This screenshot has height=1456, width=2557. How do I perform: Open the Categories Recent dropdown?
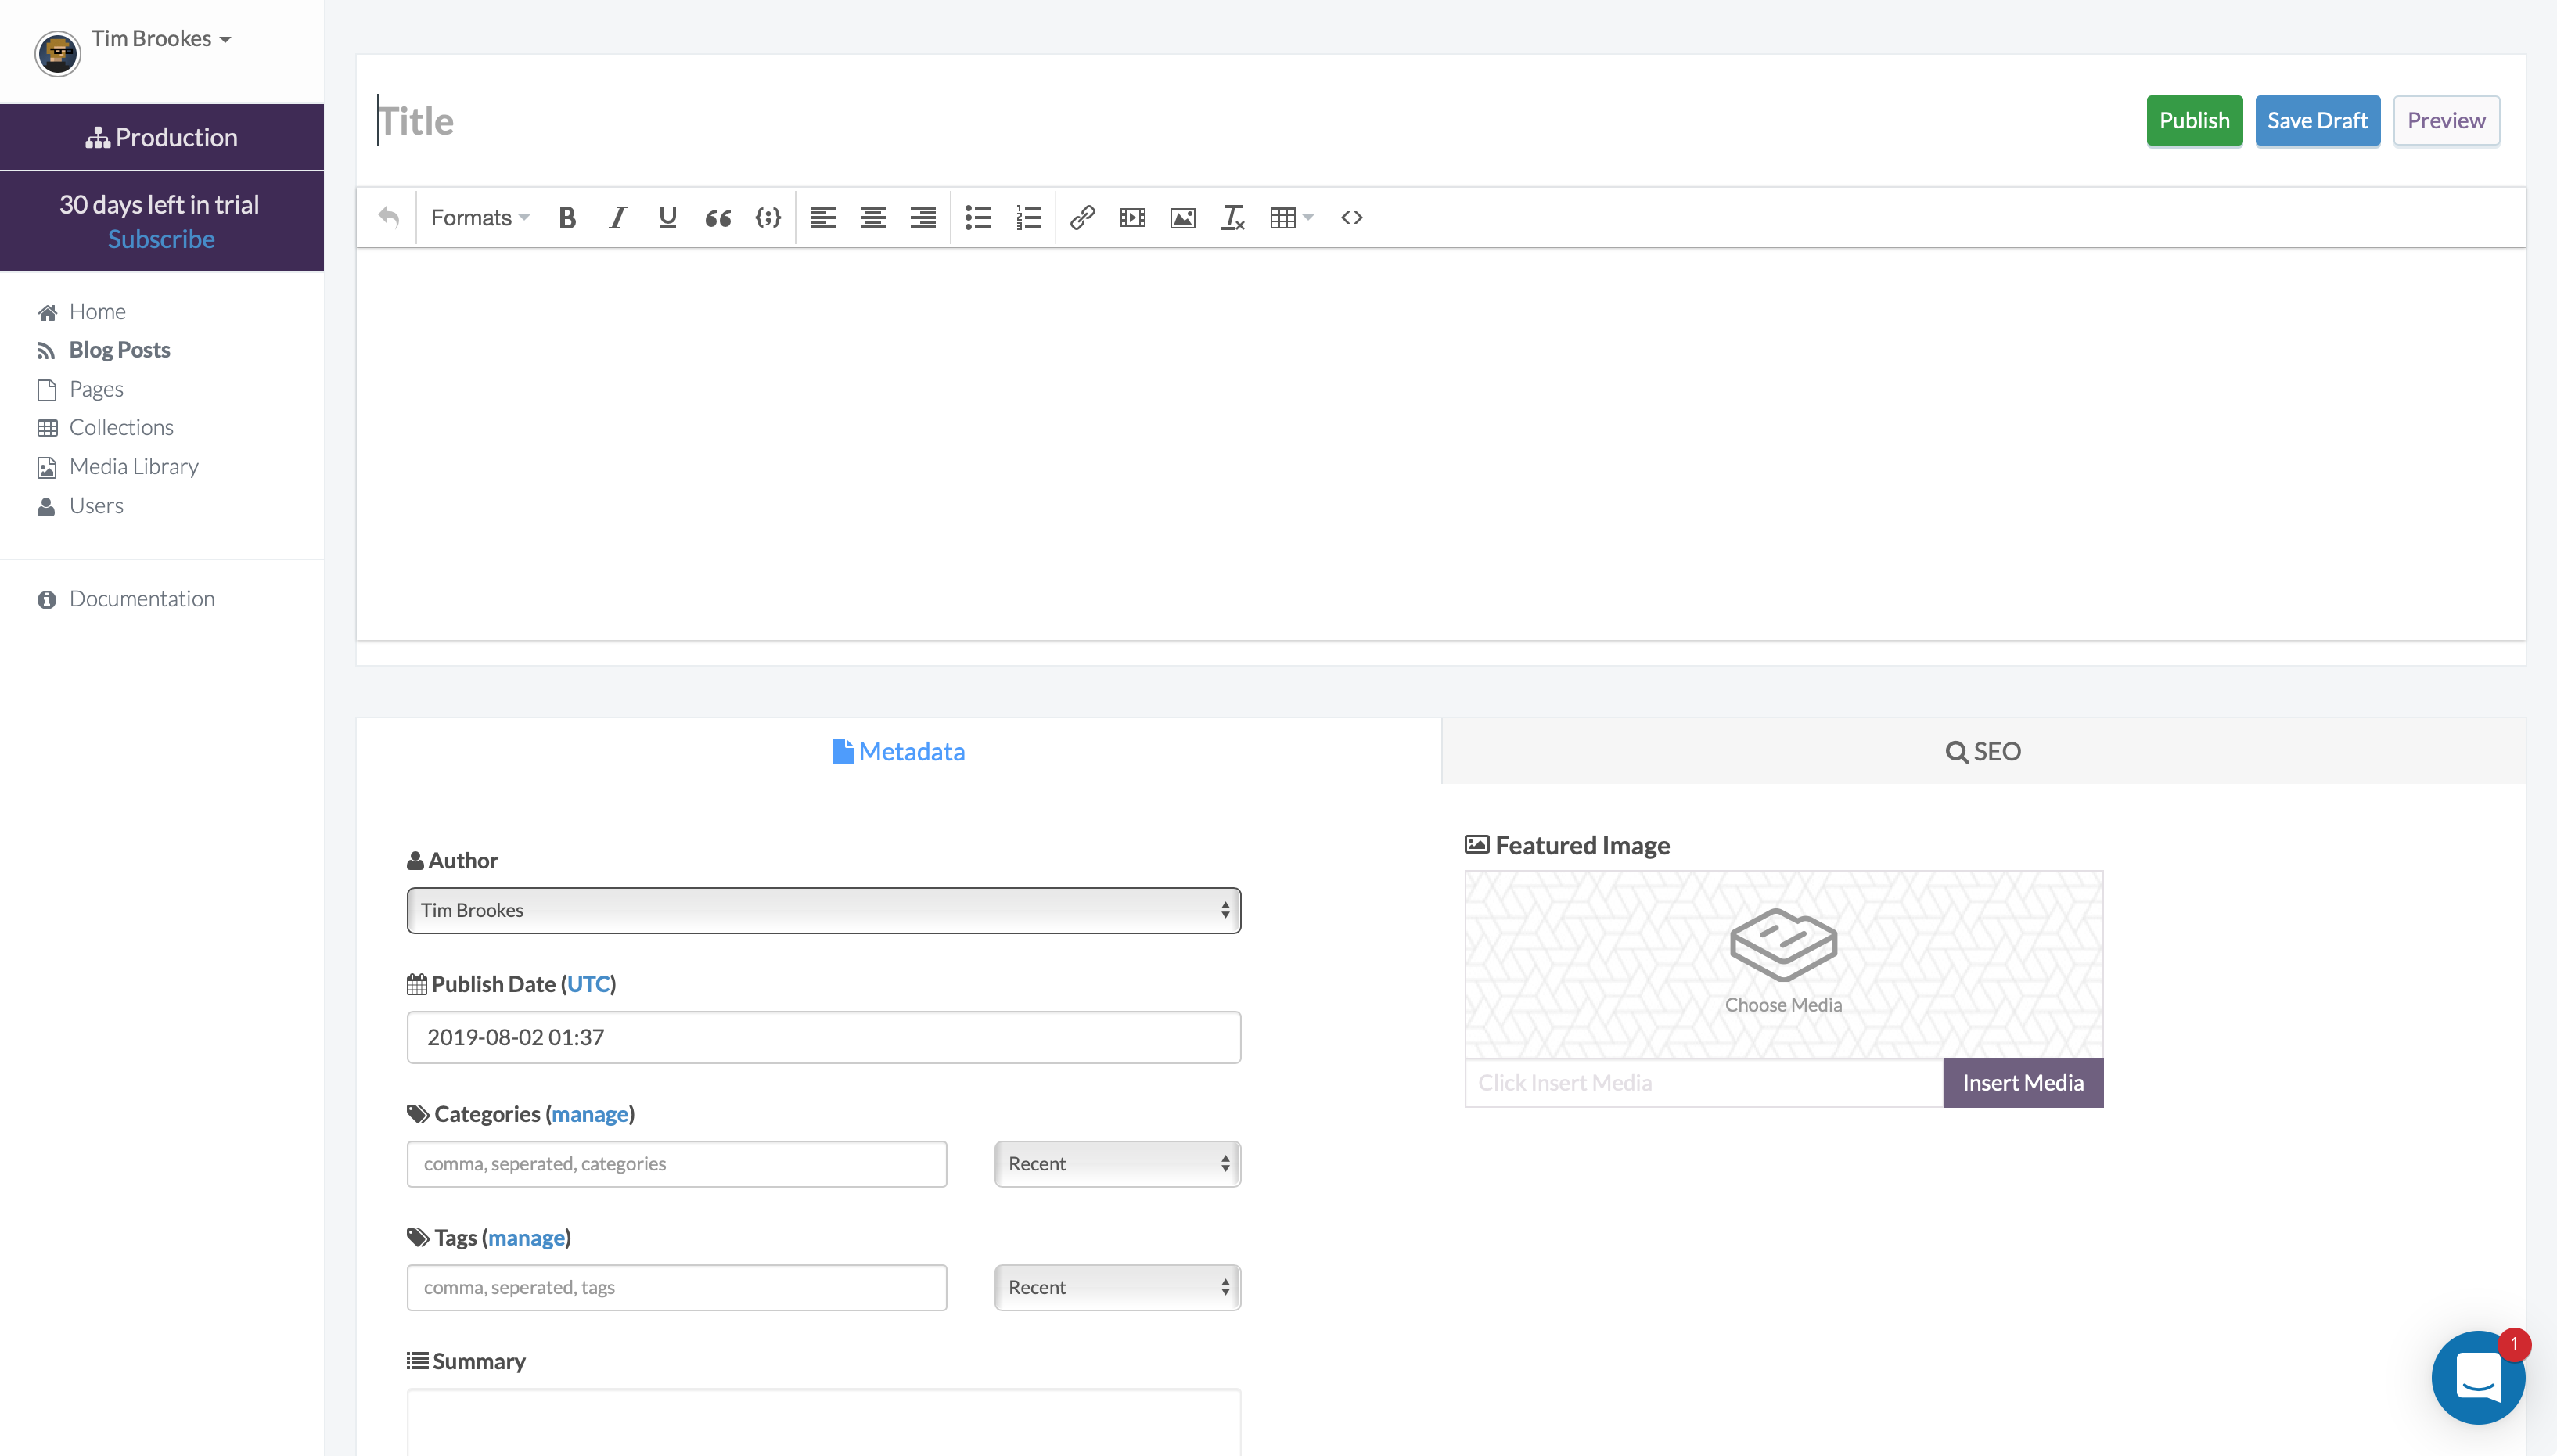coord(1117,1163)
